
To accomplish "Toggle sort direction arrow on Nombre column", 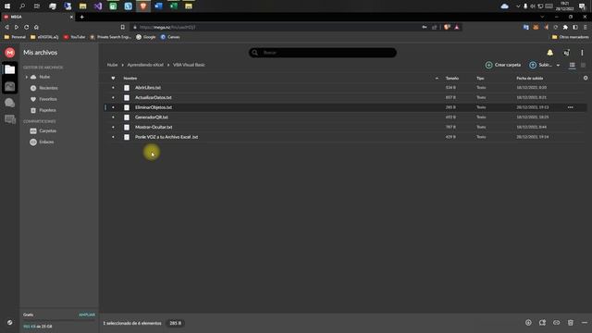I will pyautogui.click(x=437, y=78).
